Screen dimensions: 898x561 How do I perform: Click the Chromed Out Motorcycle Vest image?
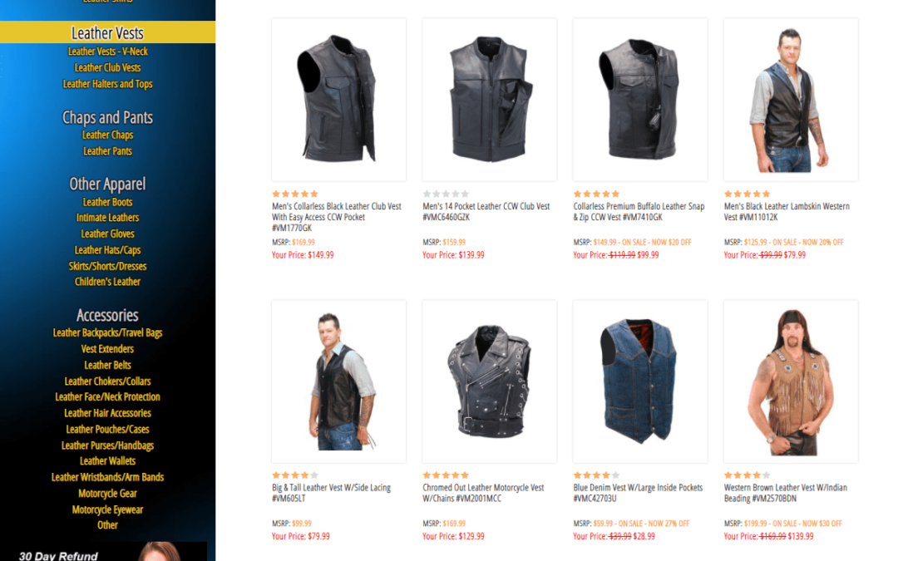coord(489,381)
